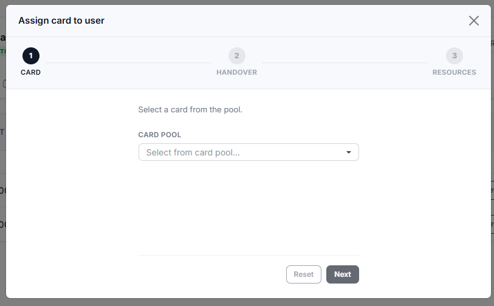Click the step 3 circle indicator
494x306 pixels.
(x=455, y=56)
